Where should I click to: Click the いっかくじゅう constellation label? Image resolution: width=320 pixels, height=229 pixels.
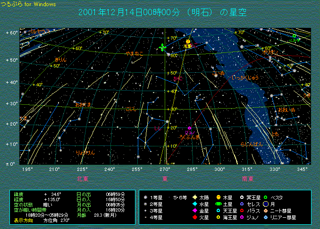tap(245, 77)
